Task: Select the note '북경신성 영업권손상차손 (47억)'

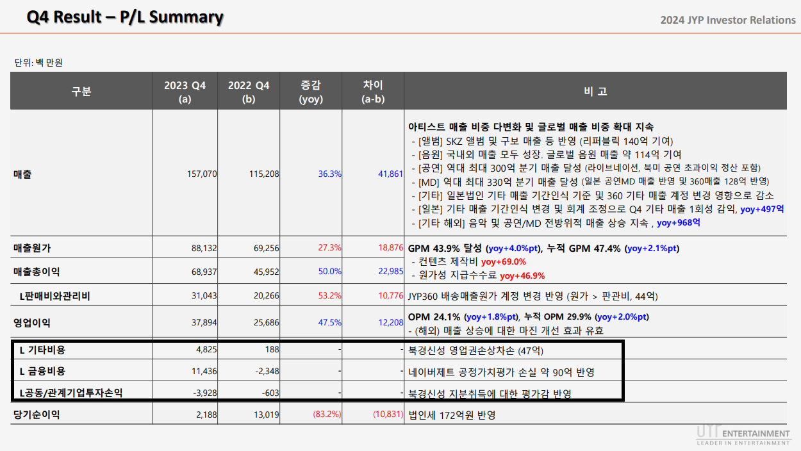Action: [x=476, y=350]
